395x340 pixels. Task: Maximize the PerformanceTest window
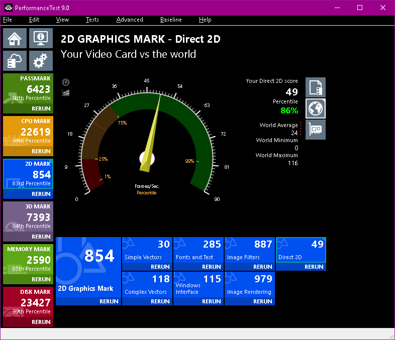[360, 8]
